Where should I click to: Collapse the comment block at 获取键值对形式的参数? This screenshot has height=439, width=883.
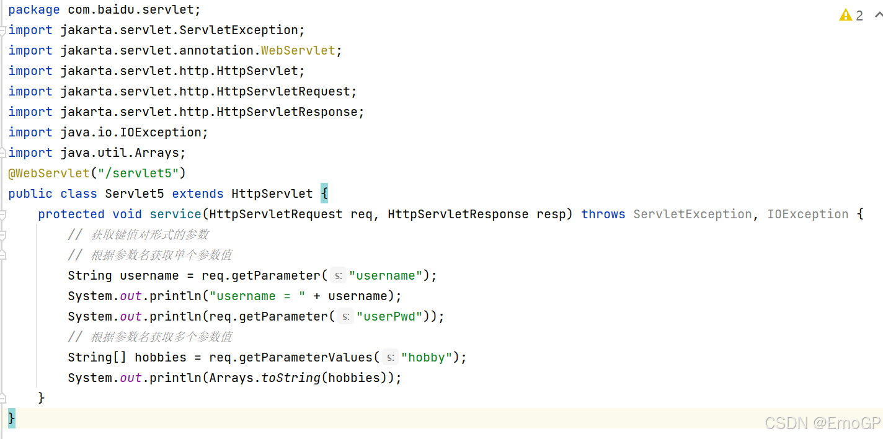point(3,234)
